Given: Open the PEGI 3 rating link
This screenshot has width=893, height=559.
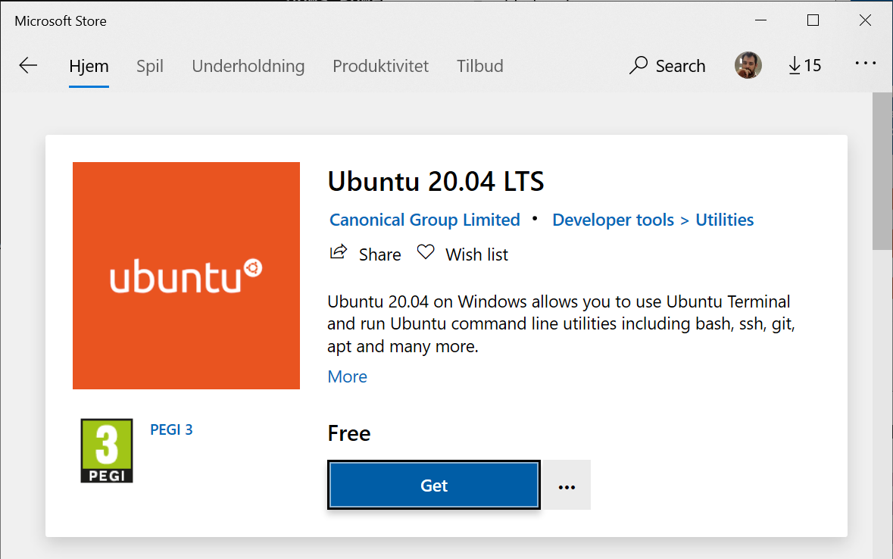Looking at the screenshot, I should point(171,429).
